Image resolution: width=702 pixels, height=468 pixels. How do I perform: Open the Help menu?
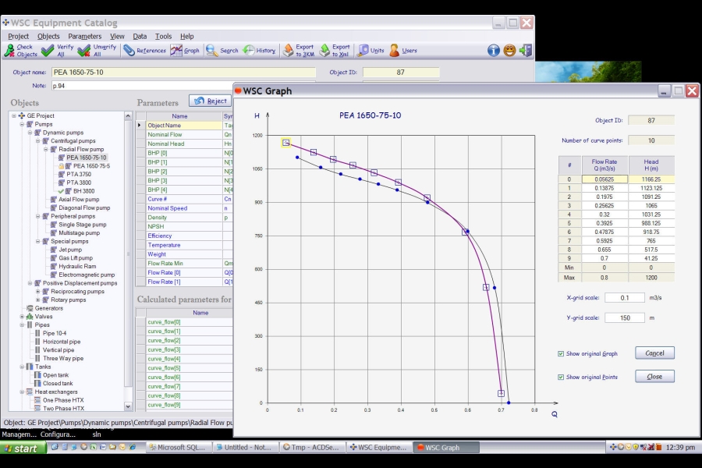pyautogui.click(x=187, y=37)
